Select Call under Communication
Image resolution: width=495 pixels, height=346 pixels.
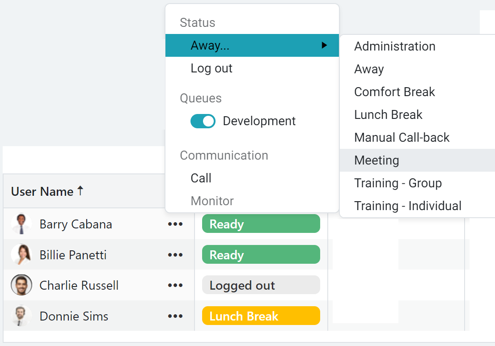click(x=200, y=178)
